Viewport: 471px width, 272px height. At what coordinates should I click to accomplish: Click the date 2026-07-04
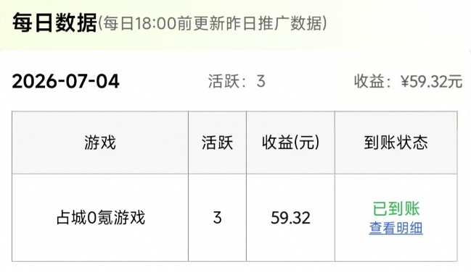tap(65, 82)
